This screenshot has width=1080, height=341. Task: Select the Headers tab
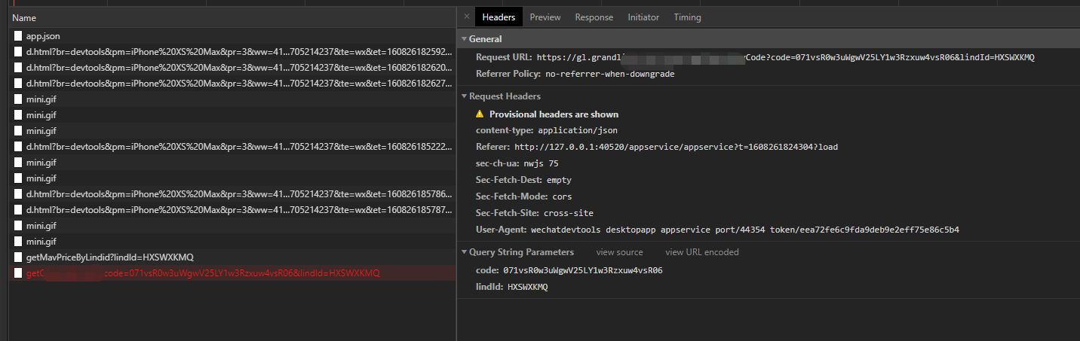pos(499,17)
